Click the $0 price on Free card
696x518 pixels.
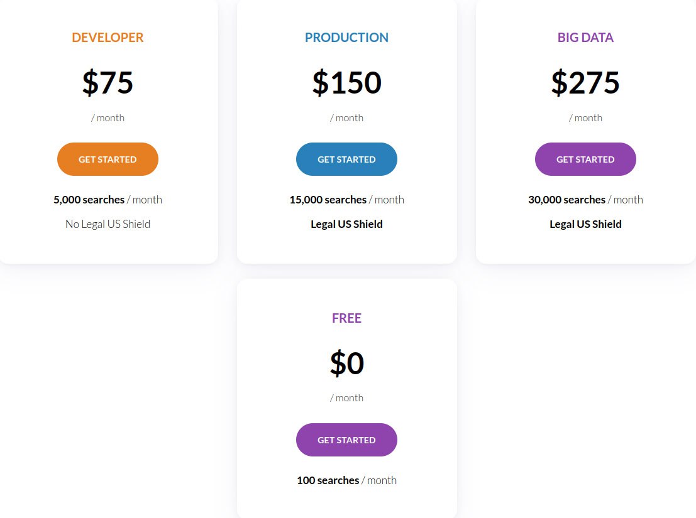pos(346,364)
